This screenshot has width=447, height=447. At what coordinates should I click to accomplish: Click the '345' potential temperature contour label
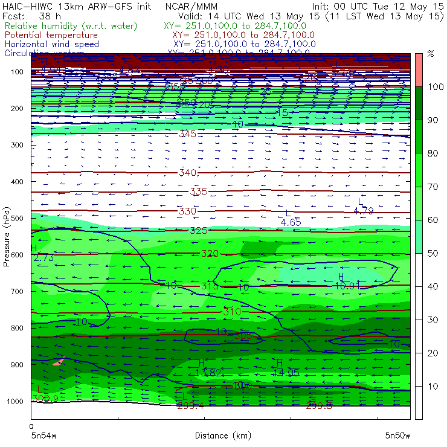188,133
